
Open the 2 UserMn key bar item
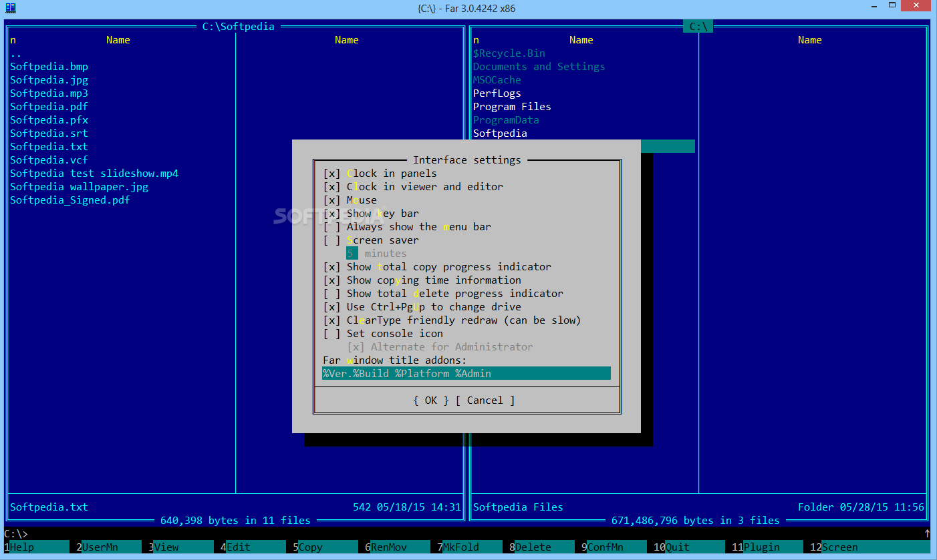[108, 547]
